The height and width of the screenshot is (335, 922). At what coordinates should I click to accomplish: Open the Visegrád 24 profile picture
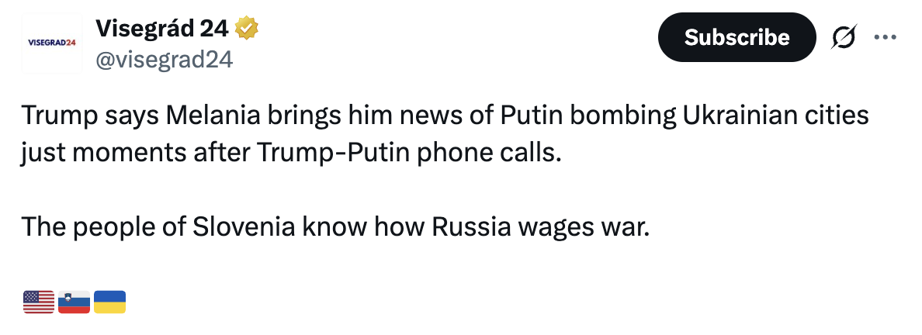[52, 43]
